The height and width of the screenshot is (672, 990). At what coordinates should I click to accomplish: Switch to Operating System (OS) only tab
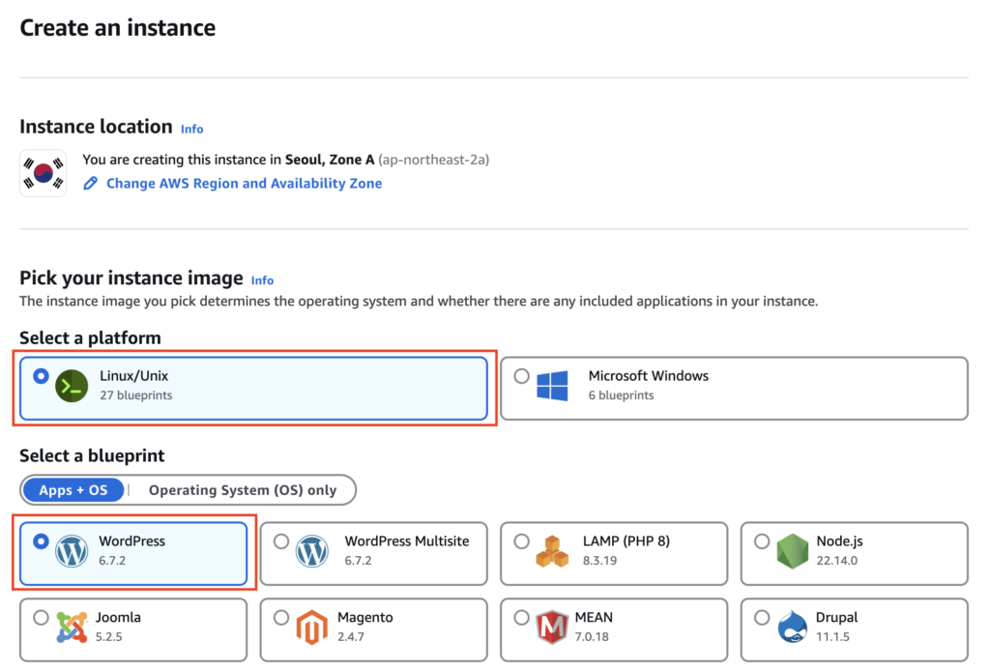click(243, 490)
